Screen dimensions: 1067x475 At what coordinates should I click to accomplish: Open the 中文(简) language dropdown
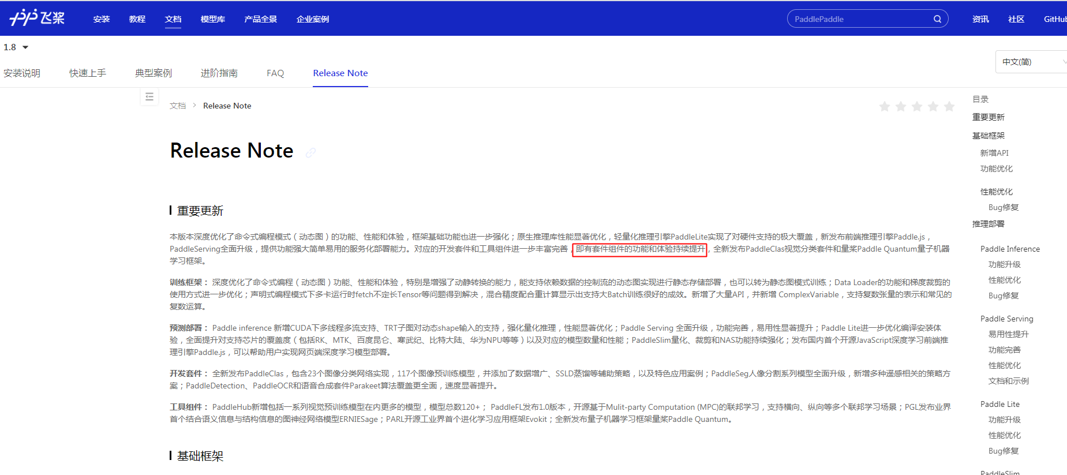coord(1031,62)
